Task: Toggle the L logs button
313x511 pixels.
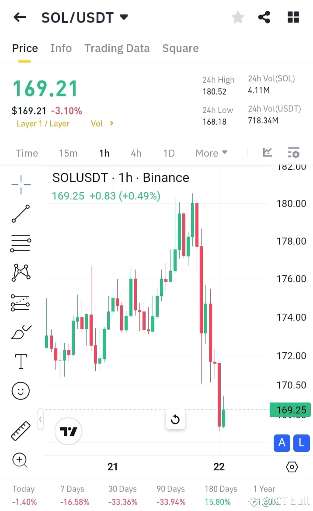Action: [x=301, y=443]
